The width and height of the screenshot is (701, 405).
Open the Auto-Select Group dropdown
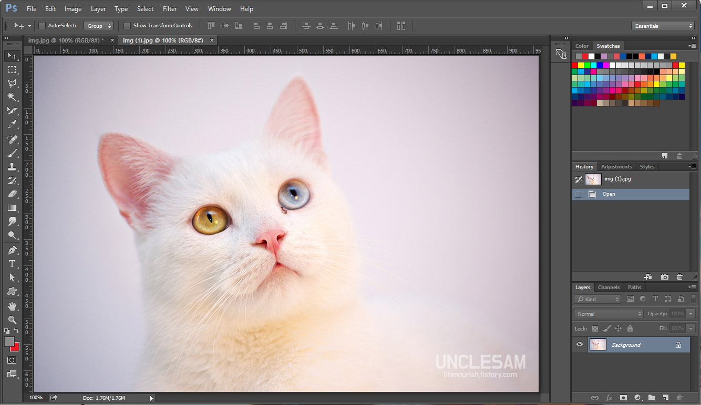(98, 26)
